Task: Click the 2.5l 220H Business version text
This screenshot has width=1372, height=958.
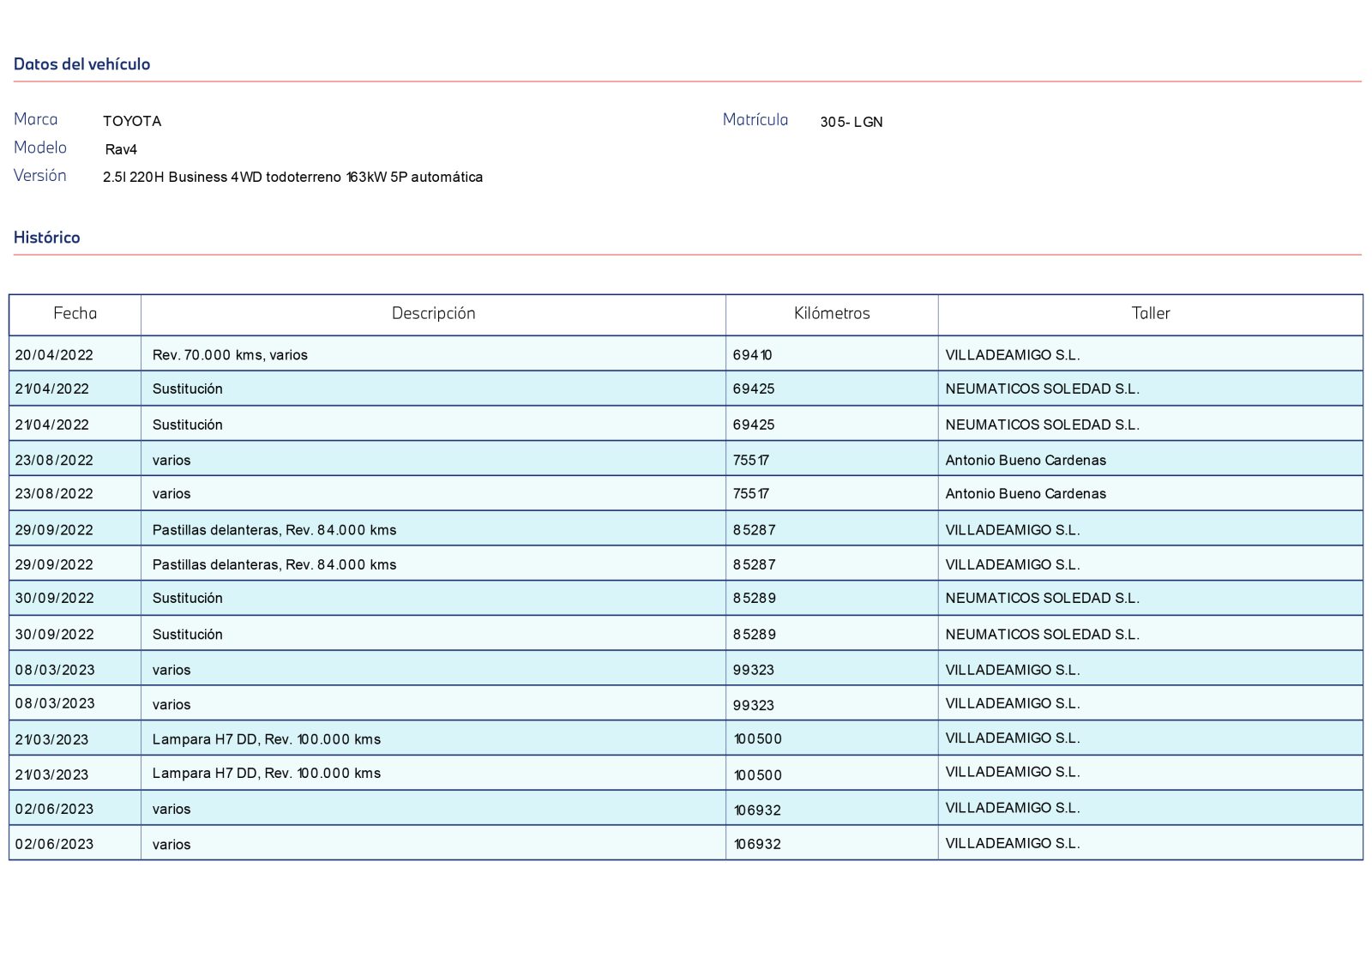Action: pyautogui.click(x=292, y=177)
